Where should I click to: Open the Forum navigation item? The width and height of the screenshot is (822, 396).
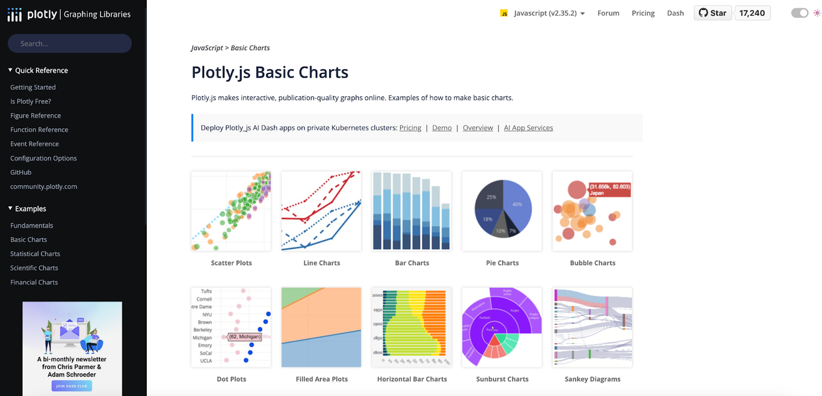608,12
